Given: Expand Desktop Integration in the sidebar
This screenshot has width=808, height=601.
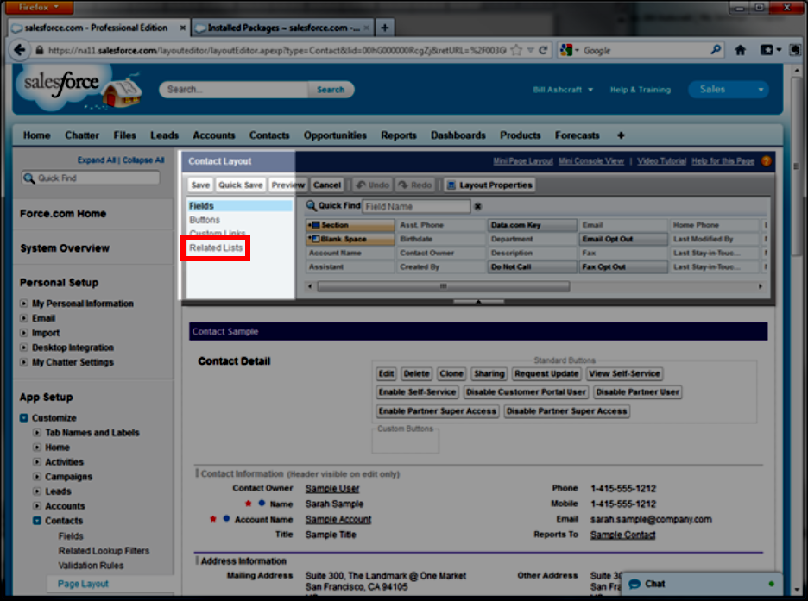Looking at the screenshot, I should click(x=23, y=347).
